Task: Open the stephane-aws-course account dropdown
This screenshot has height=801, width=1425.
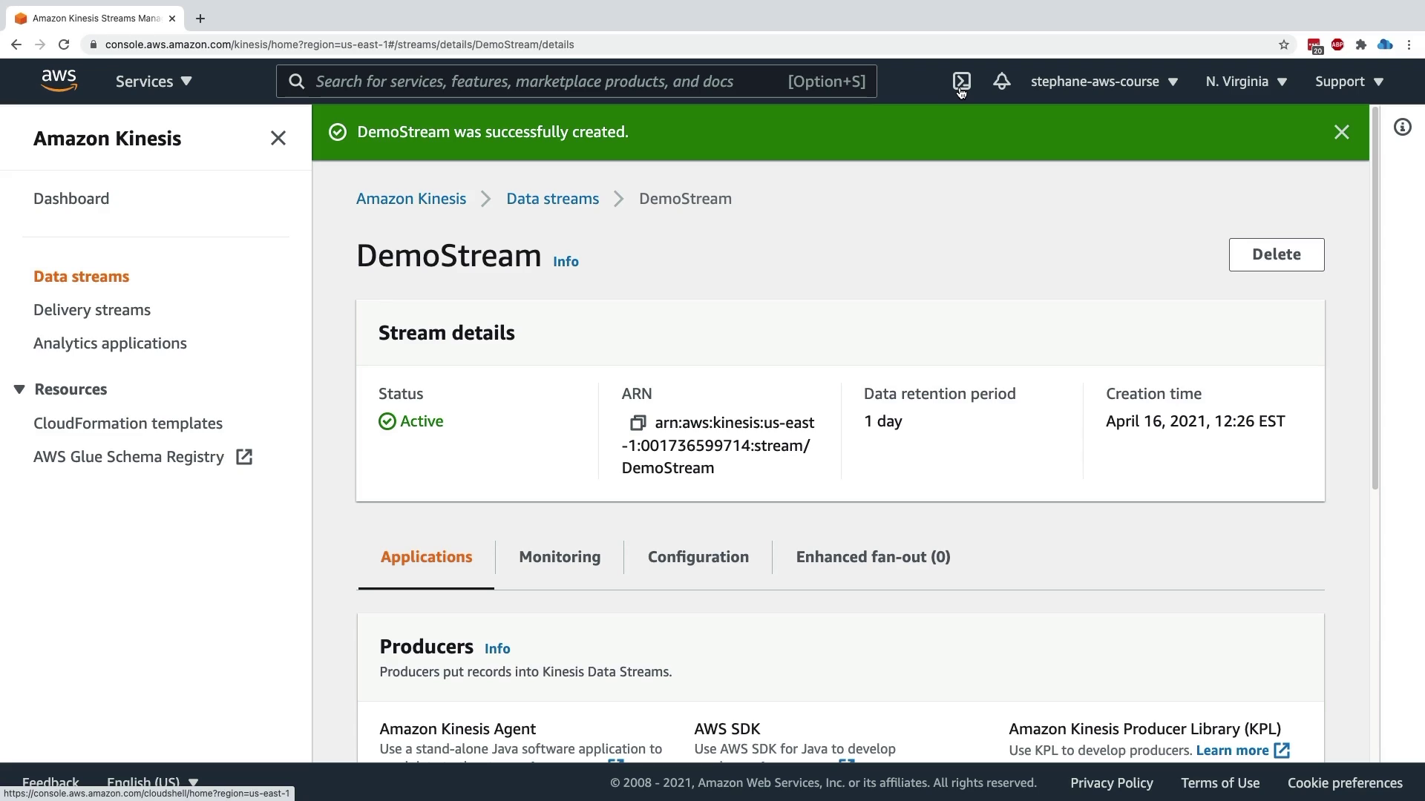Action: tap(1104, 82)
